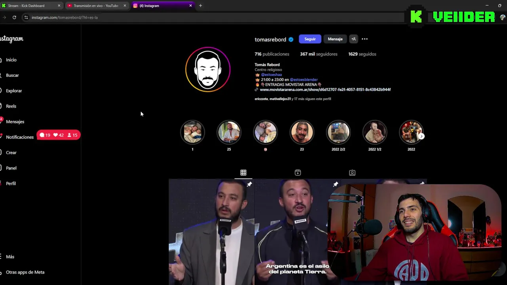The height and width of the screenshot is (285, 507).
Task: Reload the page
Action: coord(14,17)
